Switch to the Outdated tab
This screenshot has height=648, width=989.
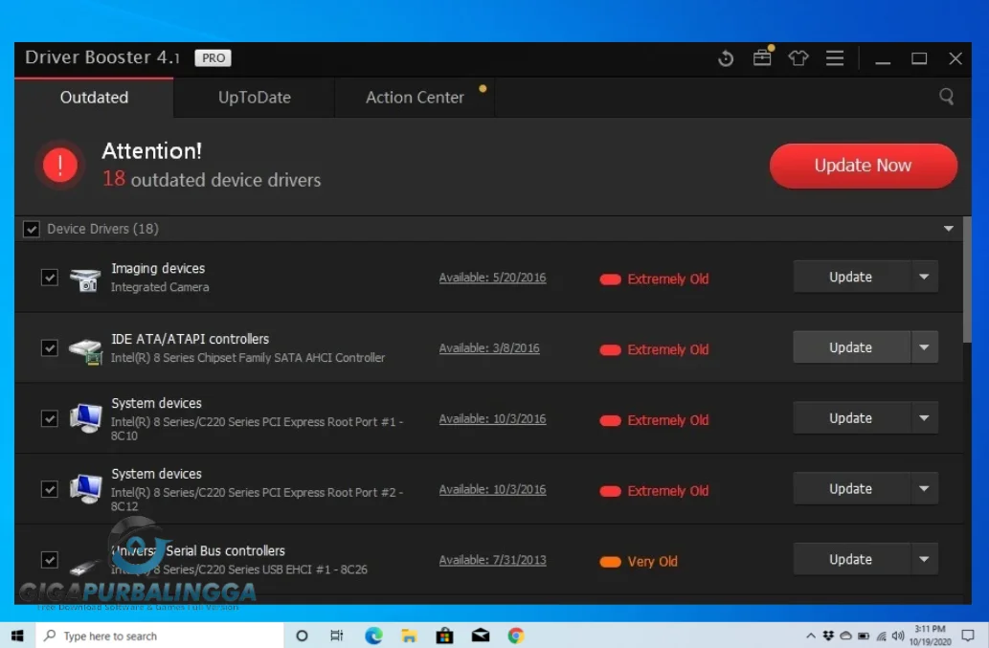click(x=94, y=98)
